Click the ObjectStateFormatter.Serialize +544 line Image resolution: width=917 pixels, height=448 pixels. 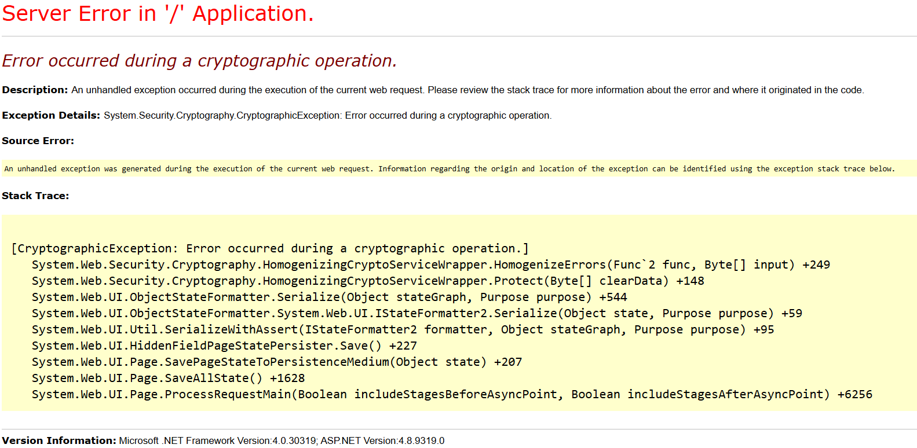329,297
